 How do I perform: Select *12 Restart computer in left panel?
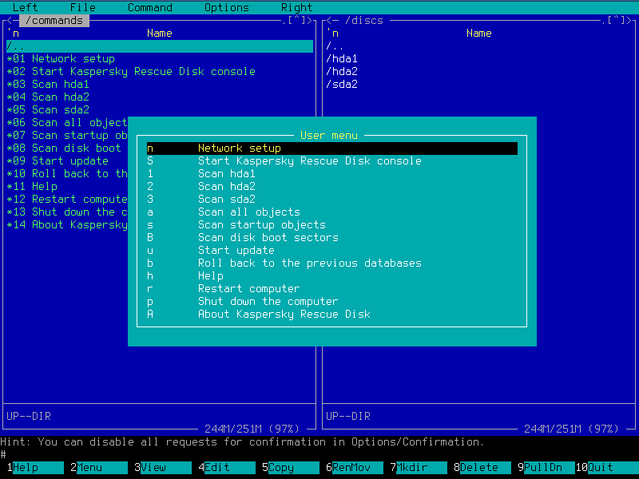(67, 199)
